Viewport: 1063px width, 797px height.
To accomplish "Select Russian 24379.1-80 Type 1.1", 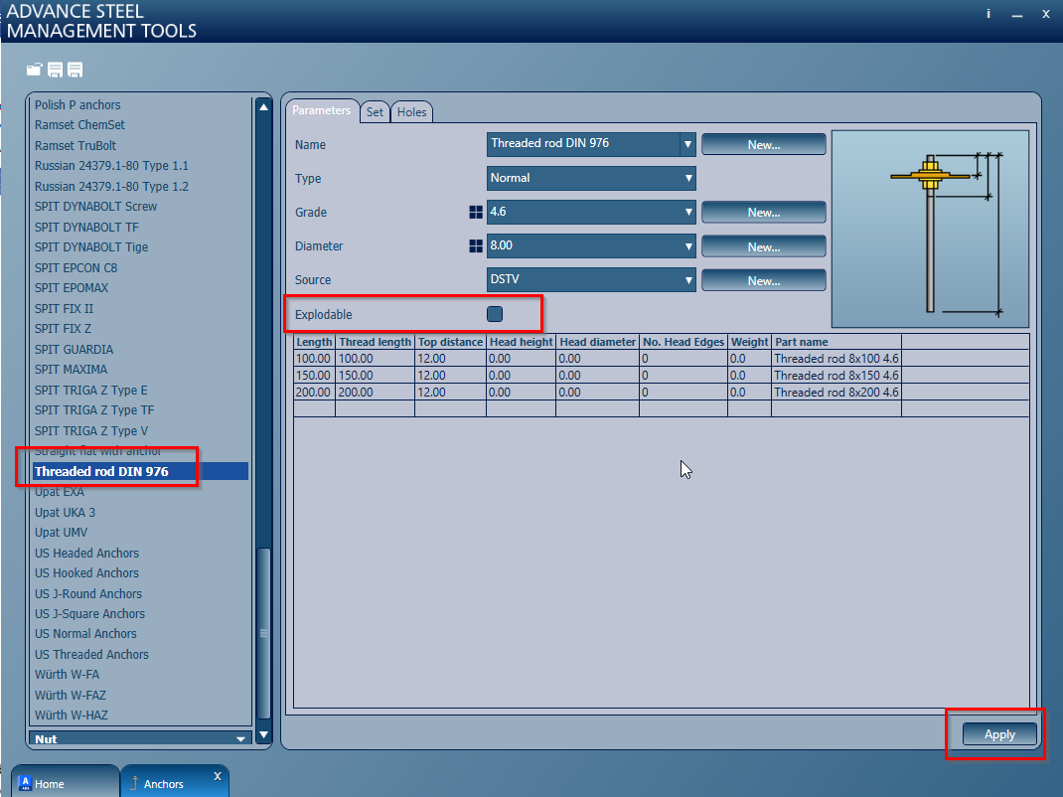I will pyautogui.click(x=111, y=166).
